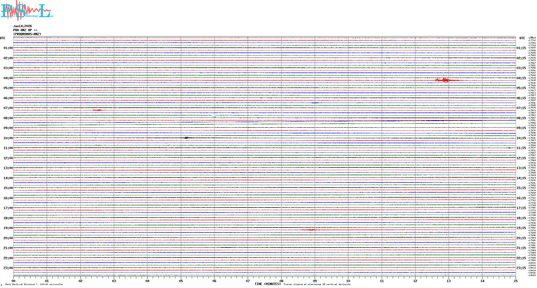Viewport: 537px width, 288px height.
Task: Click the PDO HNZ HP station label
Action: [25, 30]
